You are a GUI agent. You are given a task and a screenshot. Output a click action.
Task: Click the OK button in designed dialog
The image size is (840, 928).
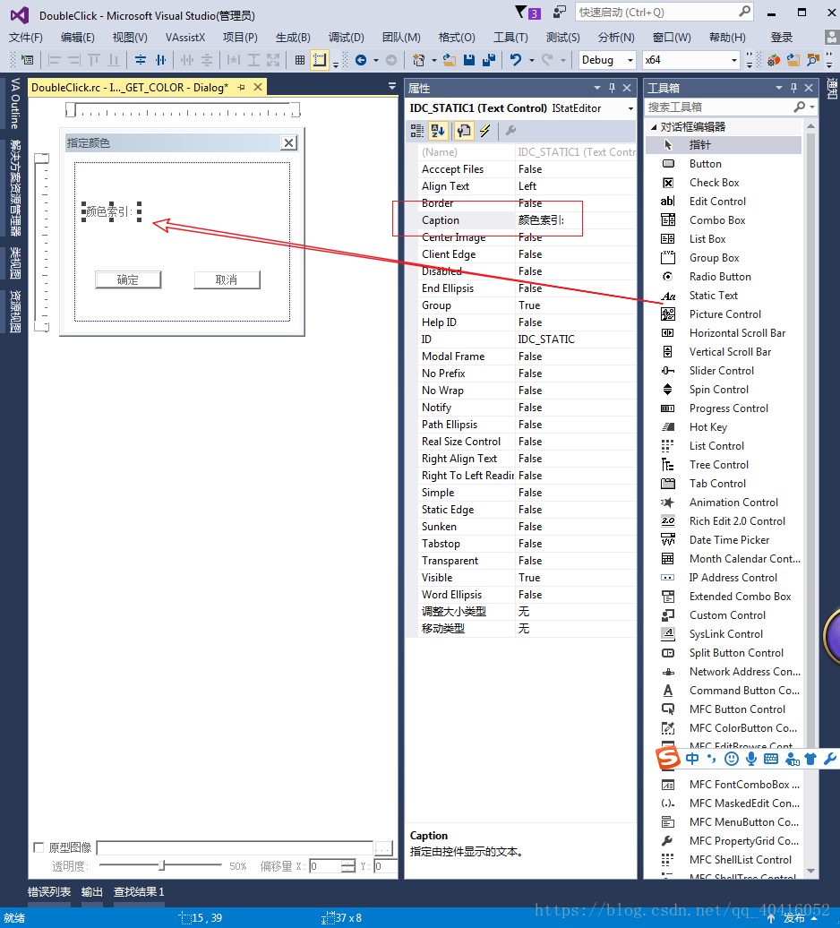tap(128, 279)
